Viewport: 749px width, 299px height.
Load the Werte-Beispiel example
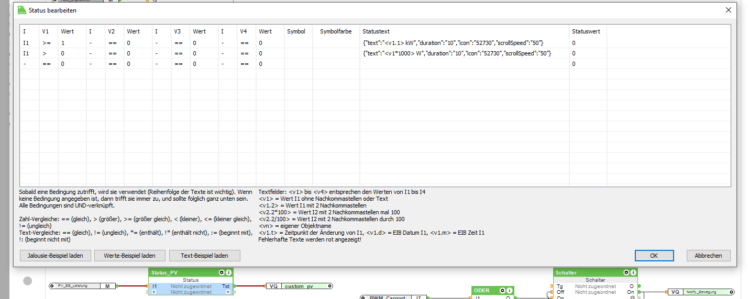click(130, 256)
